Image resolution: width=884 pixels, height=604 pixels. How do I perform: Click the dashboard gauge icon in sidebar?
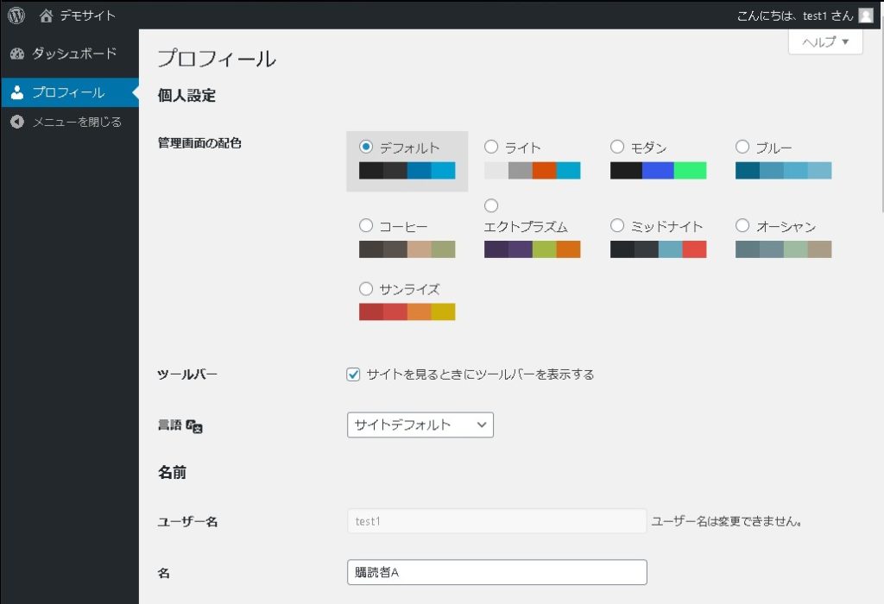pos(17,53)
